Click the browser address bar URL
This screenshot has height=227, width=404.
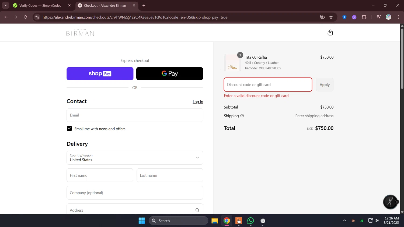pos(135,17)
